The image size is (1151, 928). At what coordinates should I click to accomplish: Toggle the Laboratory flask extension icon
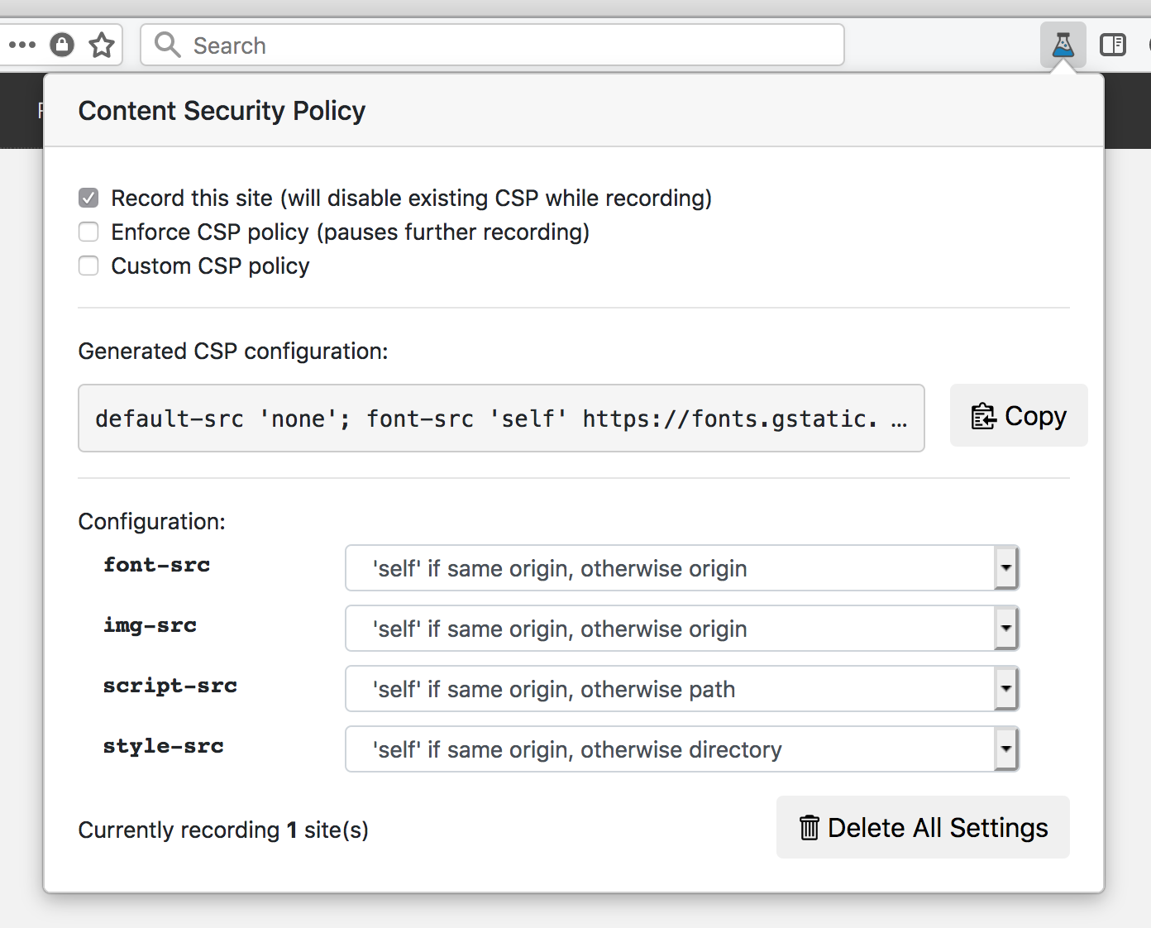[1063, 45]
